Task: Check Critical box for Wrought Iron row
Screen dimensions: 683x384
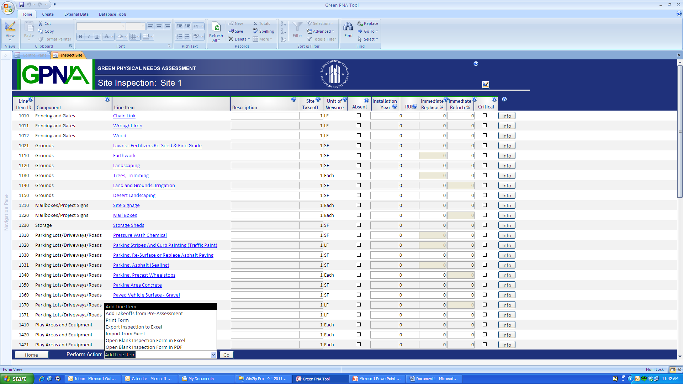Action: pyautogui.click(x=485, y=126)
